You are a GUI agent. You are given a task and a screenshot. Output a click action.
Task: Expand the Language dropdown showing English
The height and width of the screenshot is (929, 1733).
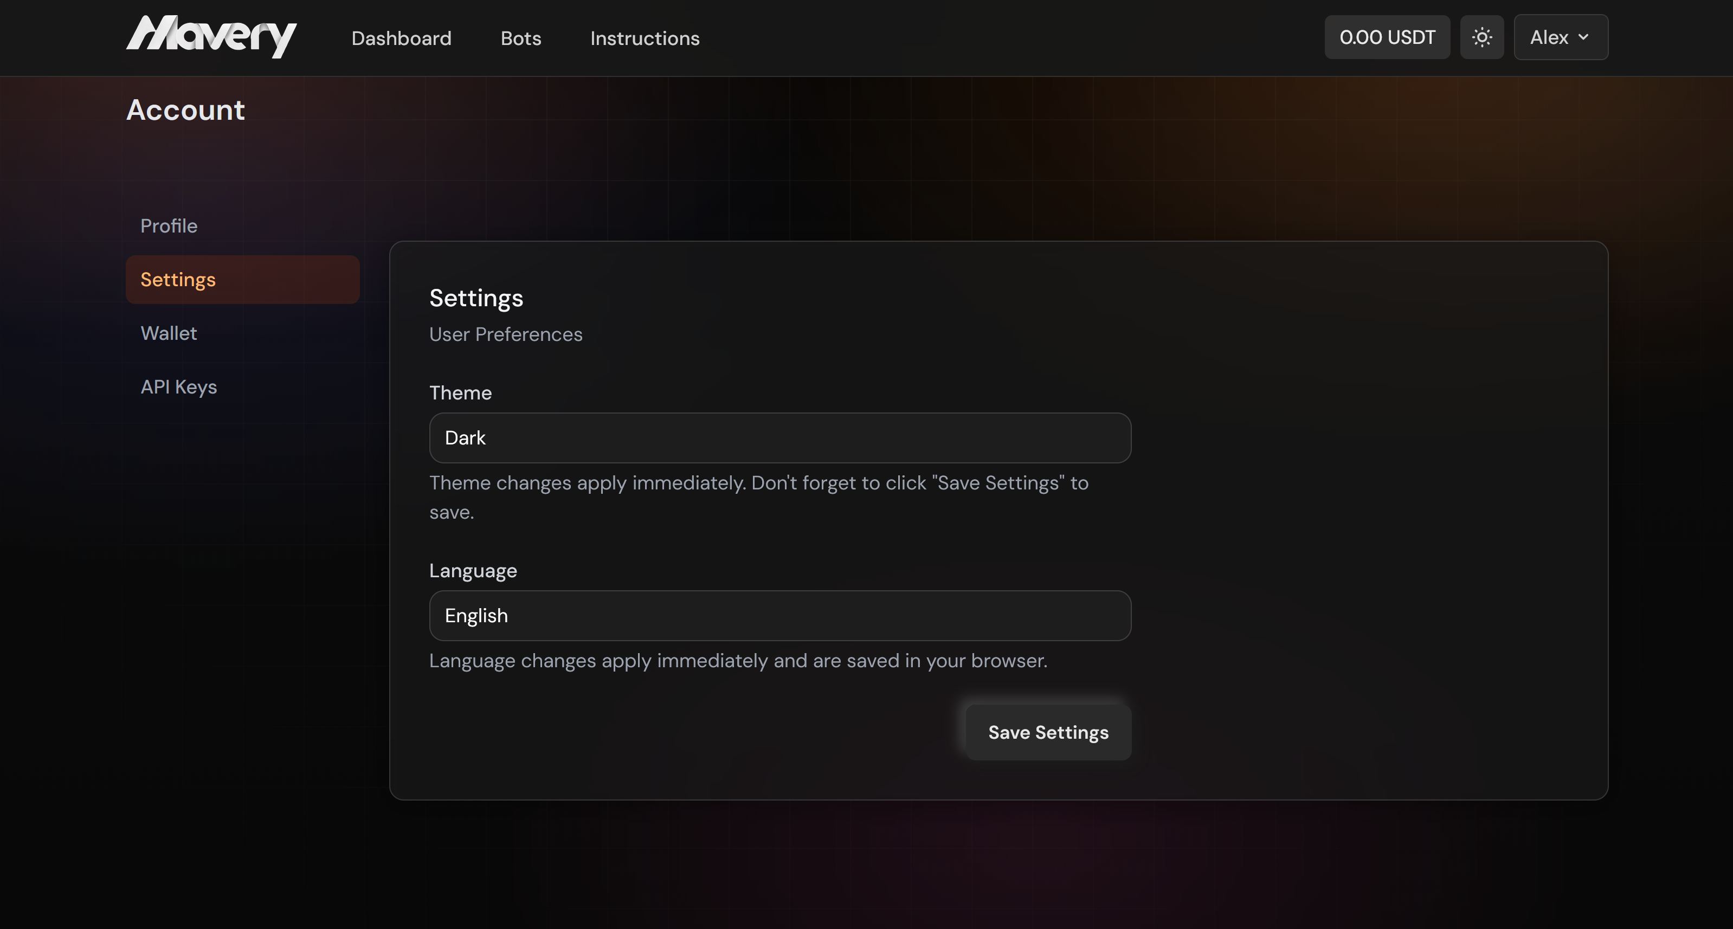click(779, 616)
